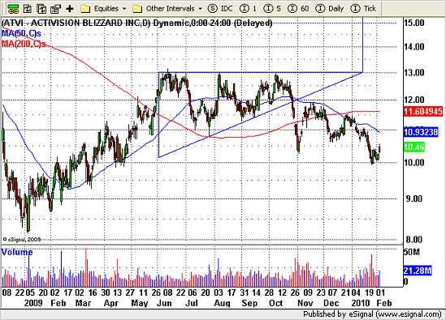Click the eSignal 2009 copyright text
Image resolution: width=446 pixels, height=320 pixels.
click(x=22, y=240)
